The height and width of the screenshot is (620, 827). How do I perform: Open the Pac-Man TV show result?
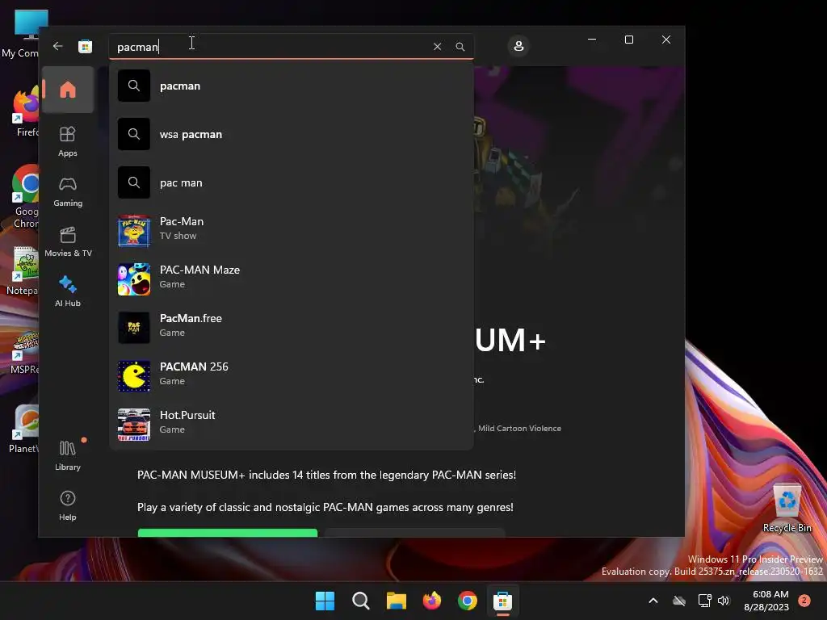(x=291, y=230)
